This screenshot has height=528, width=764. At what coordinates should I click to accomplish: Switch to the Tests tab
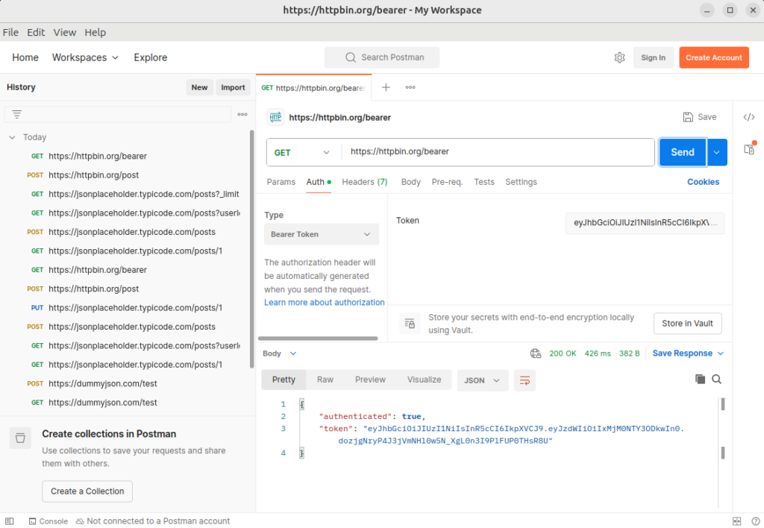483,182
